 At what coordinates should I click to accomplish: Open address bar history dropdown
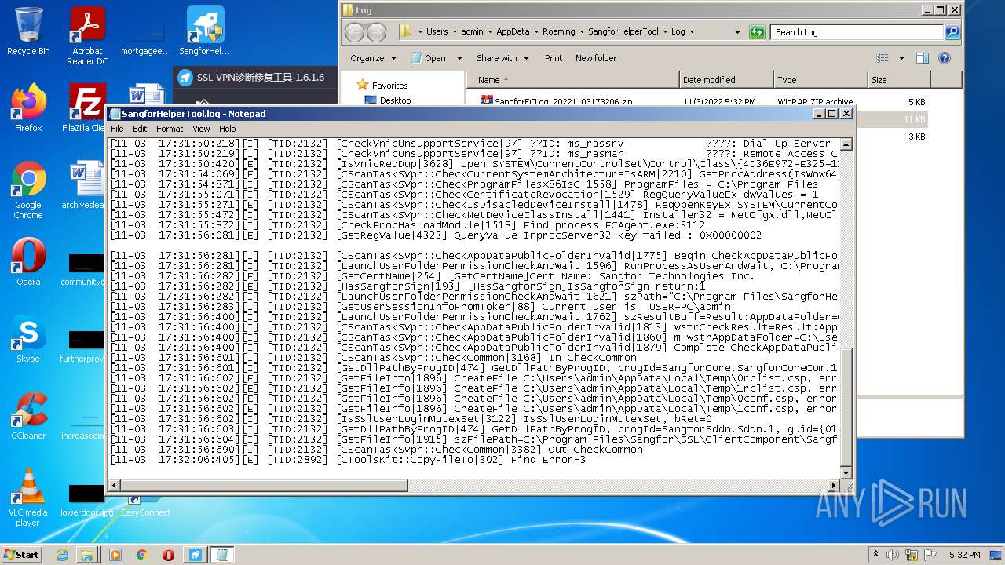pos(737,32)
